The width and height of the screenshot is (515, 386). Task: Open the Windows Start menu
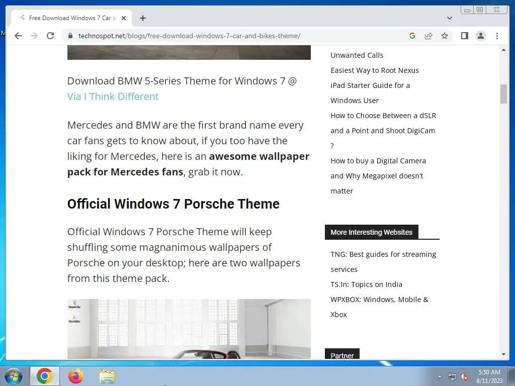[x=13, y=376]
